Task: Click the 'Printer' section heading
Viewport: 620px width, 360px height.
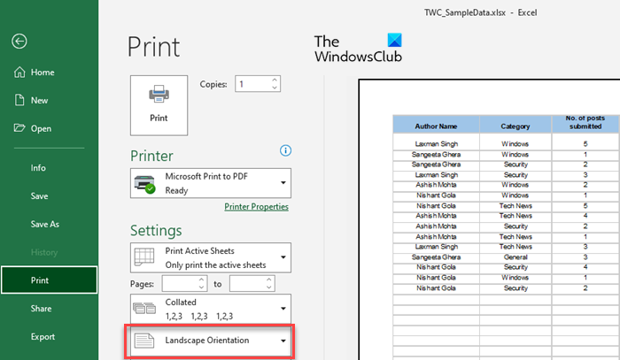Action: click(x=151, y=156)
